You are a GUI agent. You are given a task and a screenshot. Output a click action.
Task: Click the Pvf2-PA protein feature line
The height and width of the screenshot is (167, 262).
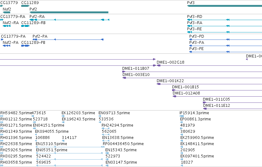pos(68,40)
